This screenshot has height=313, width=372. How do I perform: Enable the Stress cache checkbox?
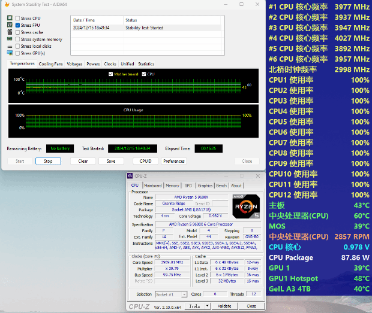[x=17, y=32]
